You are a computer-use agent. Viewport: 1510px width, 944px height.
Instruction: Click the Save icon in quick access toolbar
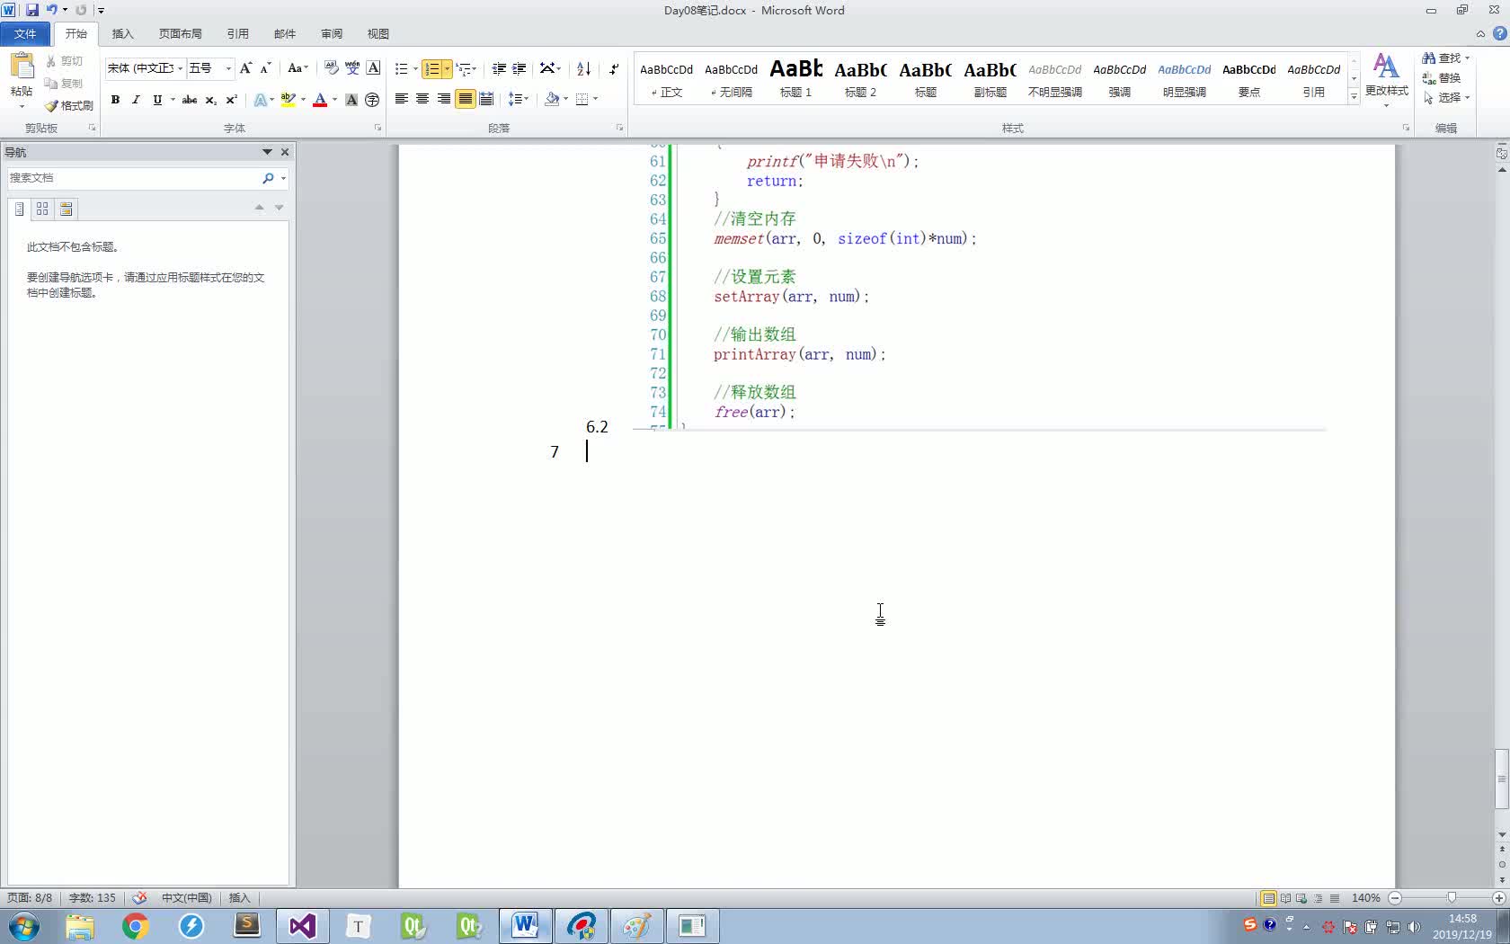click(32, 10)
